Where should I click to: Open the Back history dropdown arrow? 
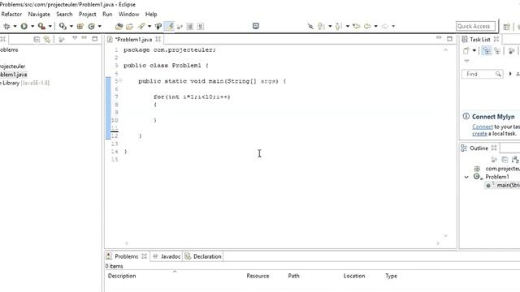coord(375,26)
